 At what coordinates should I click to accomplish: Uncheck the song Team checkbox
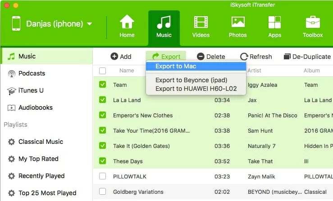(103, 85)
